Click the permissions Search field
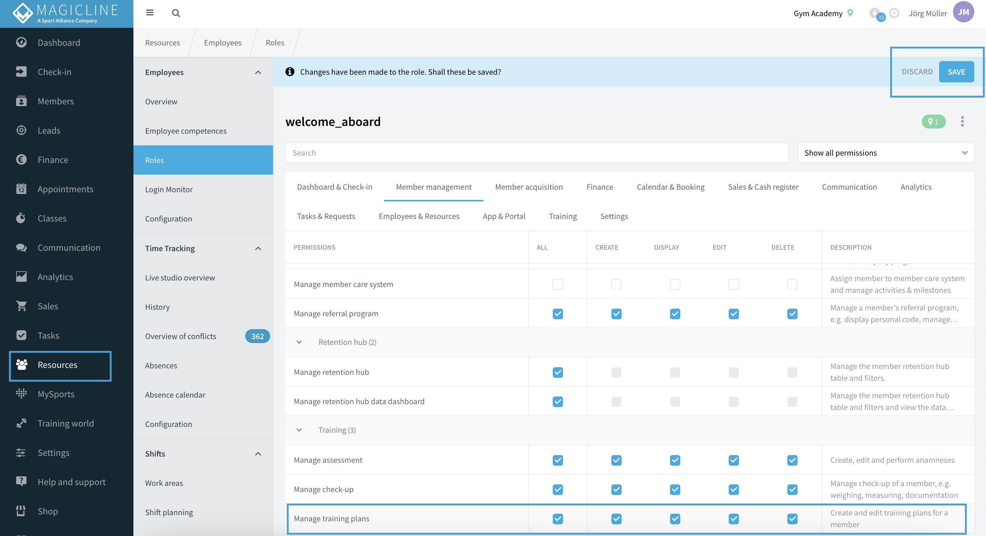The image size is (986, 536). [537, 153]
